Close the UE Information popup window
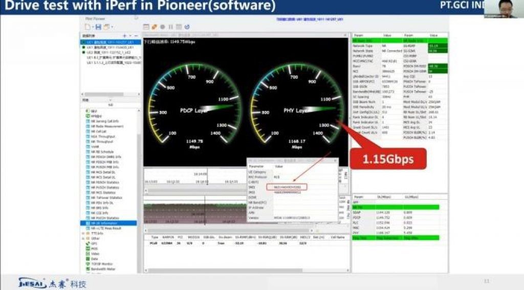 click(x=335, y=160)
